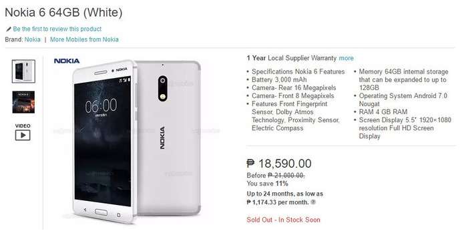The height and width of the screenshot is (243, 460).
Task: Click the '1 Year Local Supplier Warranty' text
Action: click(x=291, y=58)
